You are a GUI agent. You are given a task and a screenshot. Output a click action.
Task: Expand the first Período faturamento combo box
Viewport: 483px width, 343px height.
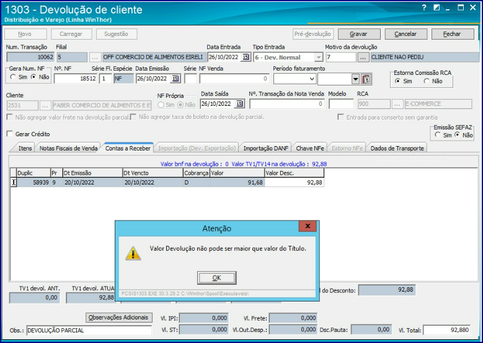pos(312,79)
